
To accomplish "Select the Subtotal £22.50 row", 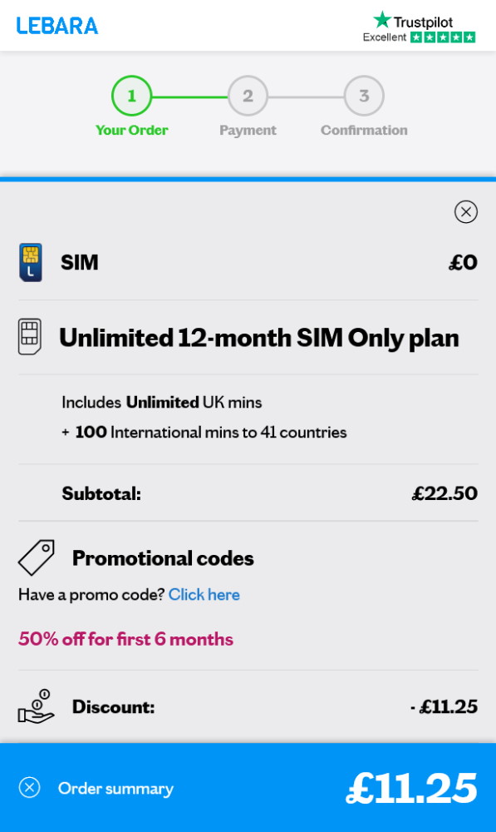I will (x=248, y=493).
